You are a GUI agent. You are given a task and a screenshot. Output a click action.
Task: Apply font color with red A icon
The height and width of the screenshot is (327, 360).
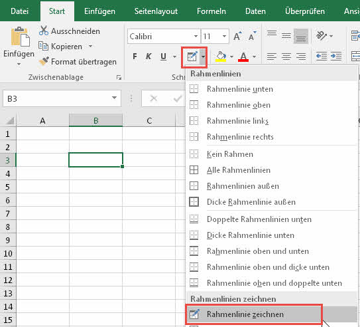[243, 56]
